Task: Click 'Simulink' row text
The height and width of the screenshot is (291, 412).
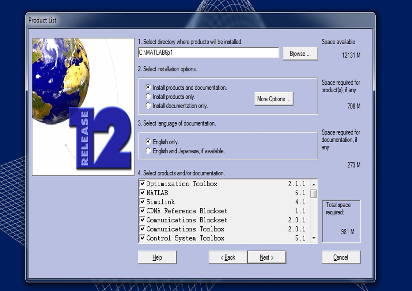Action: [160, 202]
